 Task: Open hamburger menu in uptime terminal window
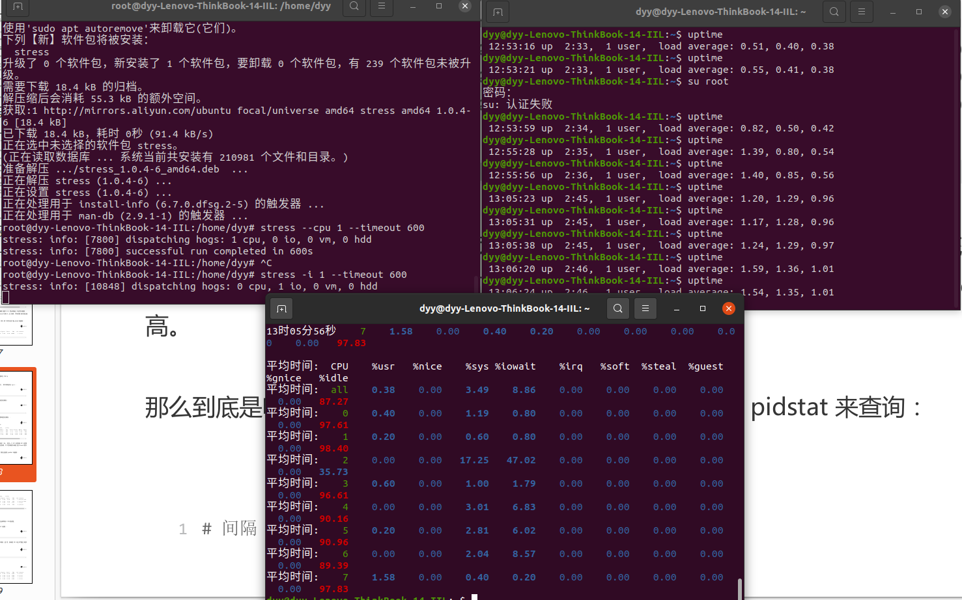click(862, 12)
